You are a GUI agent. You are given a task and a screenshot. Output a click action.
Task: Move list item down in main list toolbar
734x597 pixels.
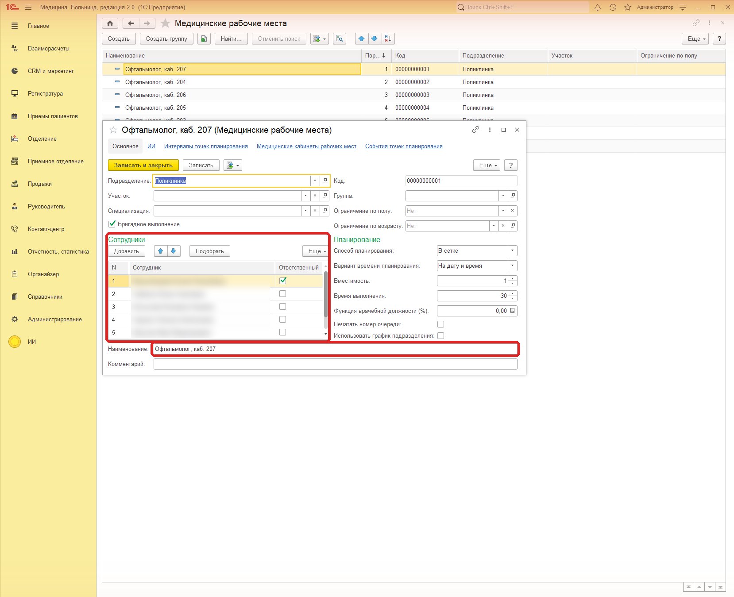[x=375, y=39]
